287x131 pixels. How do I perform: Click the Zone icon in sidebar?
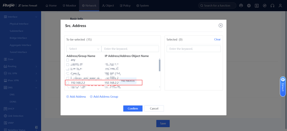point(5,59)
